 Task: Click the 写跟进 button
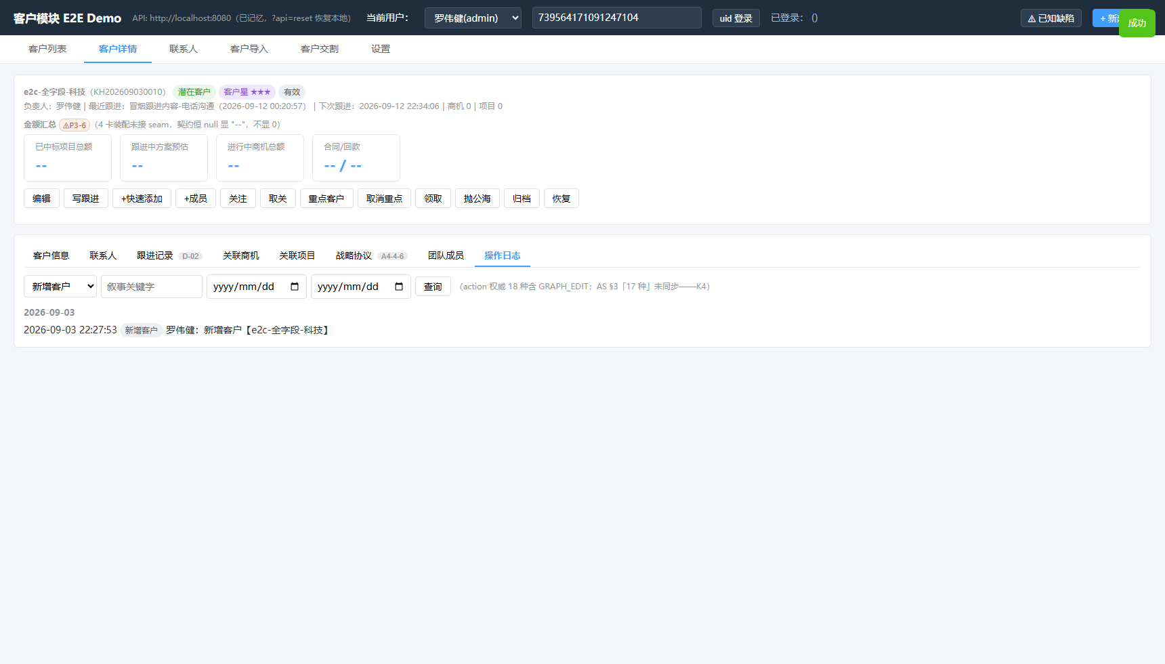point(86,199)
